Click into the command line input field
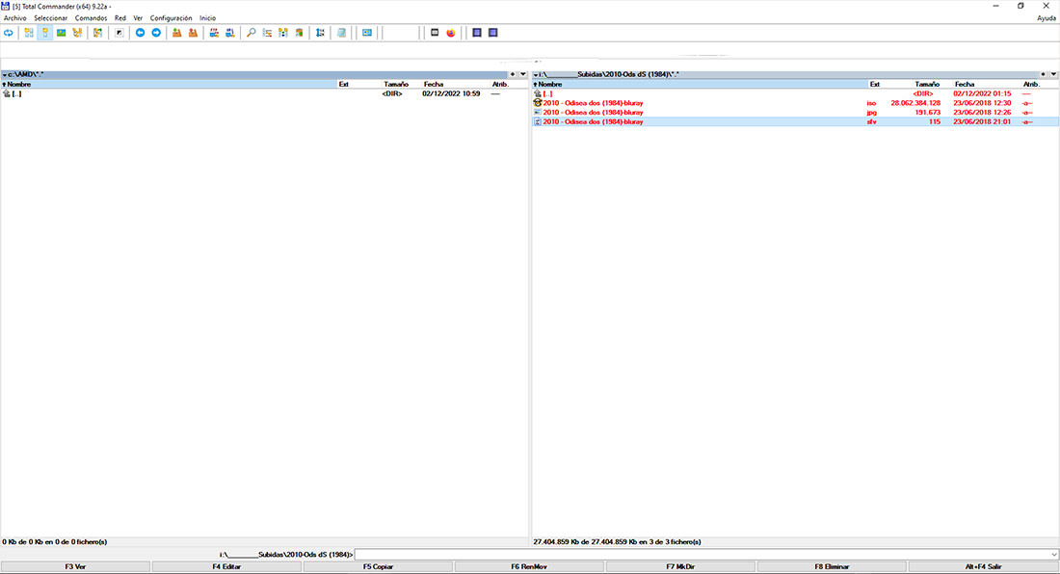Screen dimensions: 1060x574 [702, 555]
